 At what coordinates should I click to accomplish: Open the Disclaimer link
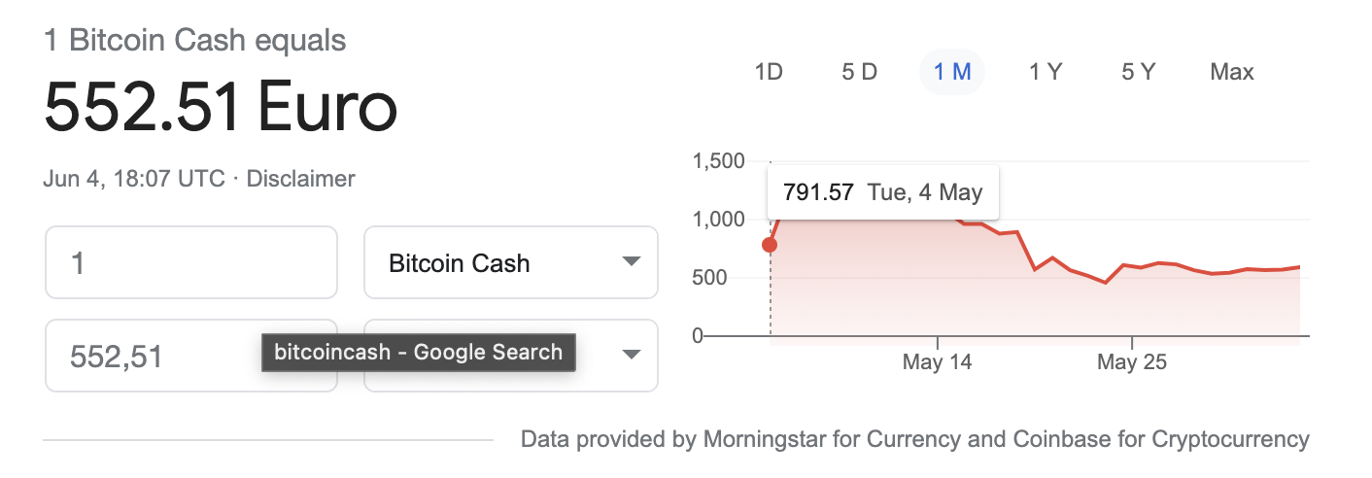tap(301, 179)
